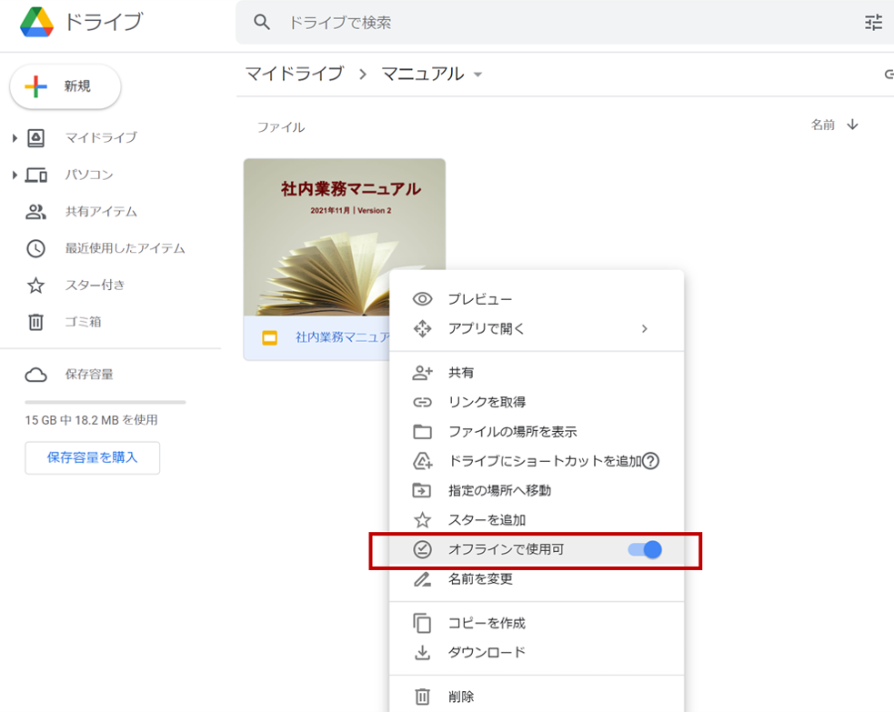Click the 保存容量 cloud icon

click(x=35, y=375)
